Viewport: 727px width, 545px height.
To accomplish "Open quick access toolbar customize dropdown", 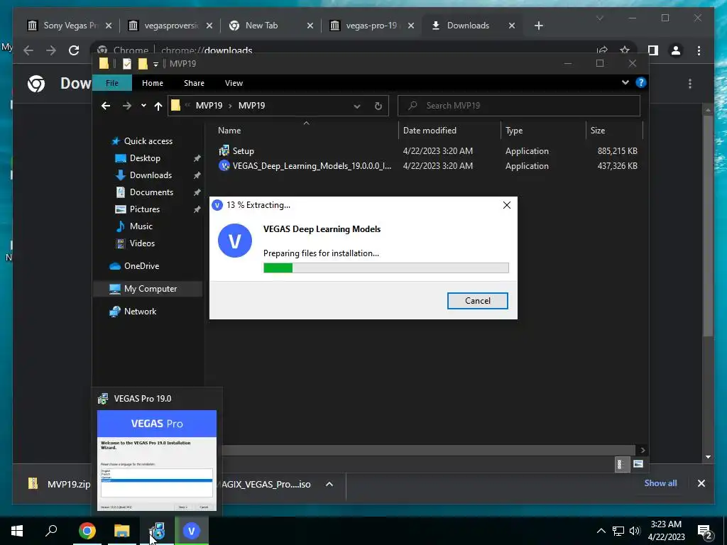I will click(x=155, y=64).
